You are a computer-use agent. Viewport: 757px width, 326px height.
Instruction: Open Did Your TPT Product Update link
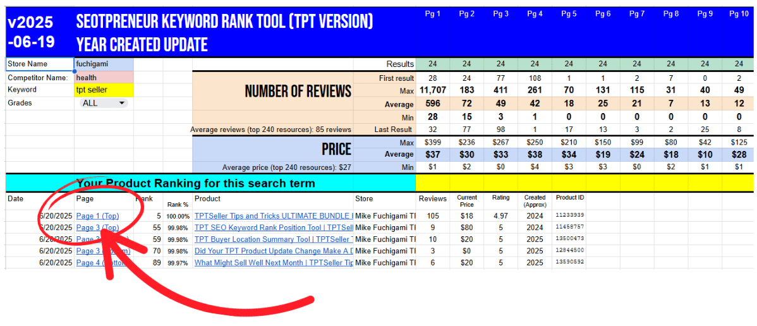pyautogui.click(x=273, y=251)
